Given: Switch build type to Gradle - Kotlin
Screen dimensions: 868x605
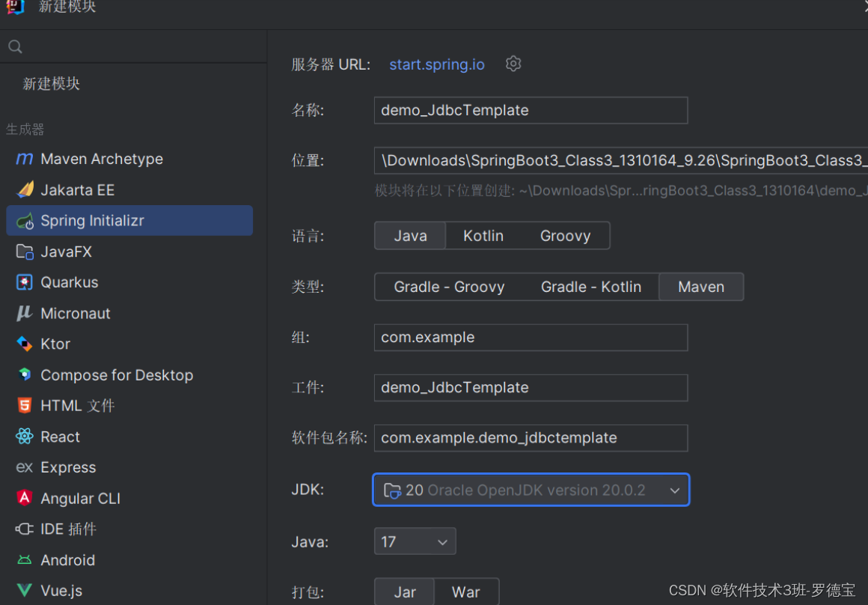Looking at the screenshot, I should (592, 287).
